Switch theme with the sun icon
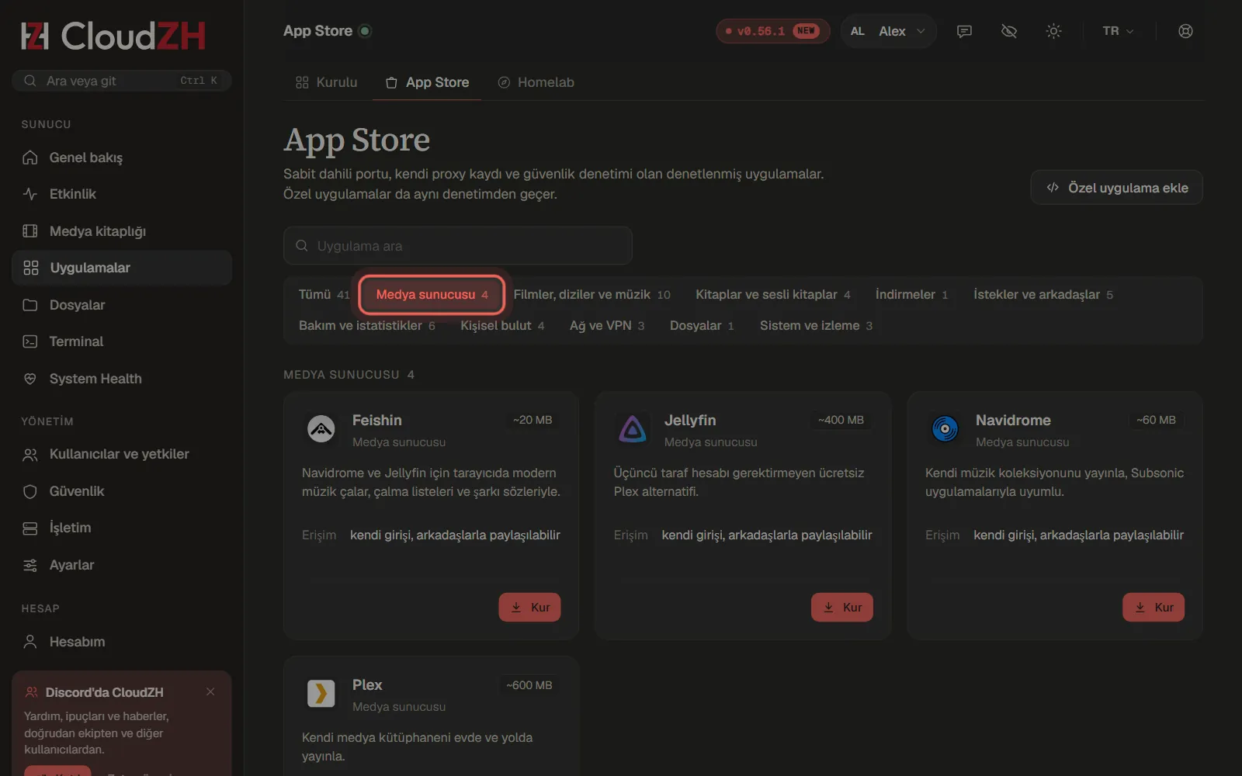1242x776 pixels. coord(1053,31)
